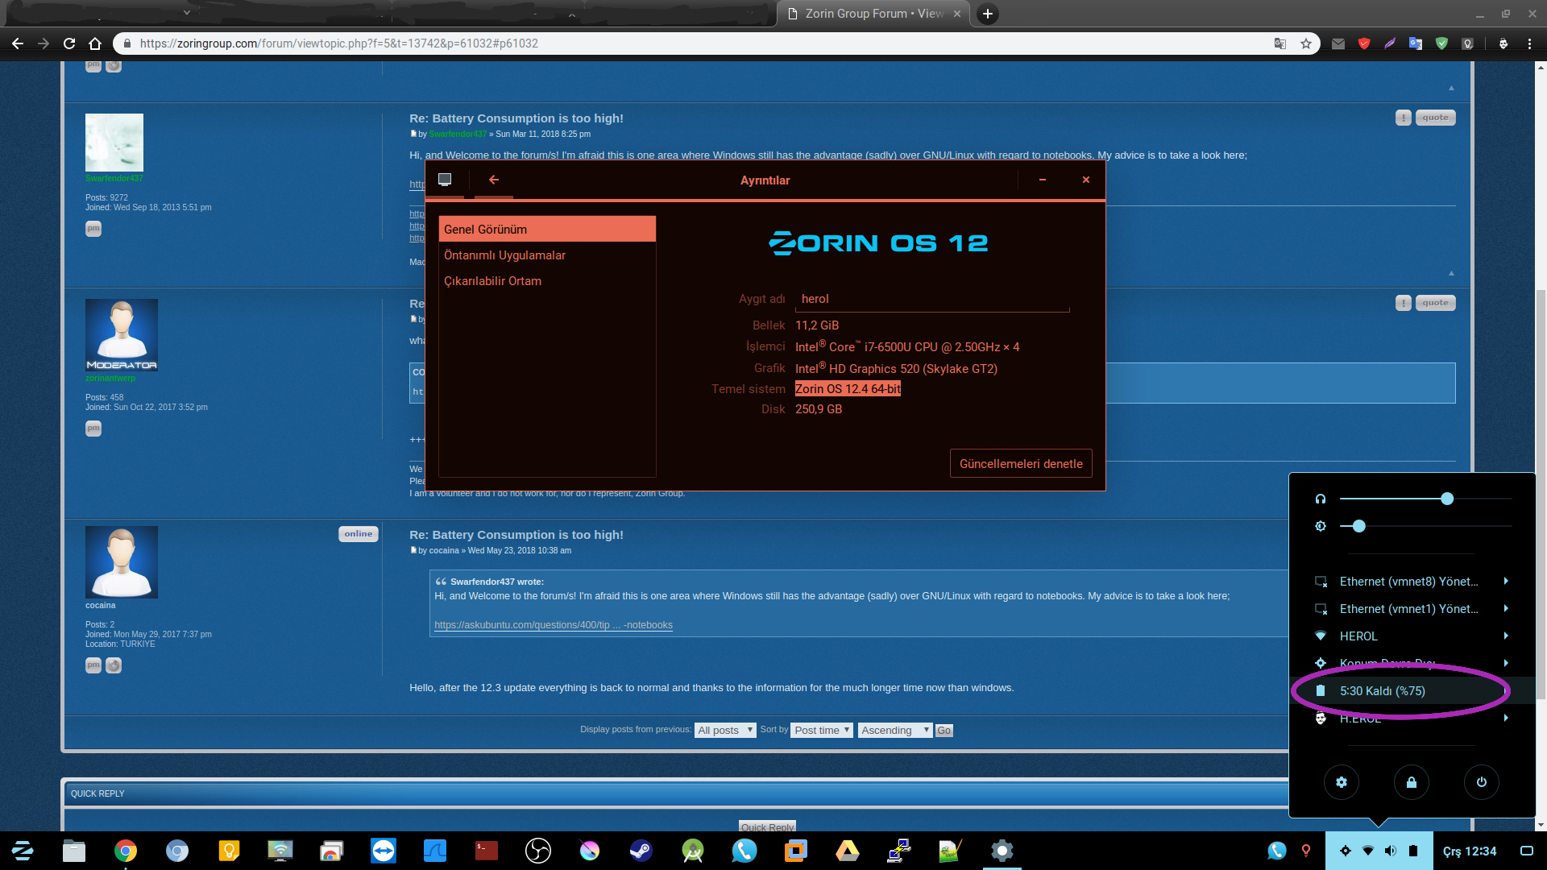Viewport: 1547px width, 870px height.
Task: Click the back arrow in Ayrıntılar window
Action: click(x=494, y=180)
